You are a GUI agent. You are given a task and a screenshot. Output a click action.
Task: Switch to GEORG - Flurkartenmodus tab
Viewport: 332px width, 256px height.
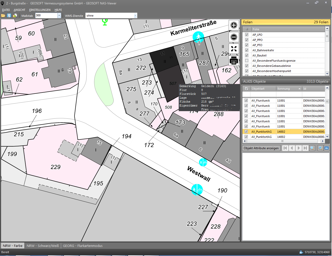point(83,246)
